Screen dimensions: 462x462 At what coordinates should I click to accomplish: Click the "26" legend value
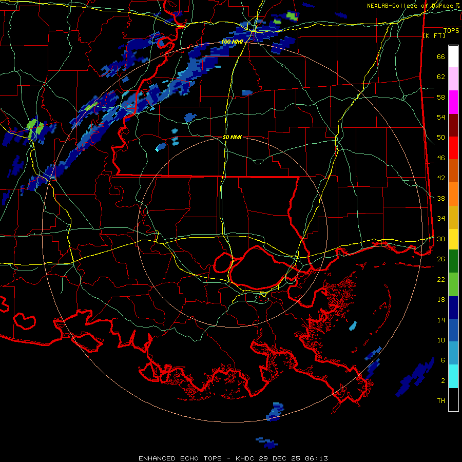(x=441, y=259)
